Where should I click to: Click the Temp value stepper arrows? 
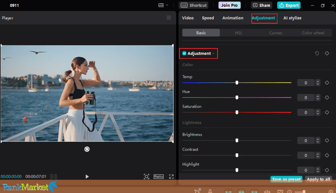click(x=318, y=83)
